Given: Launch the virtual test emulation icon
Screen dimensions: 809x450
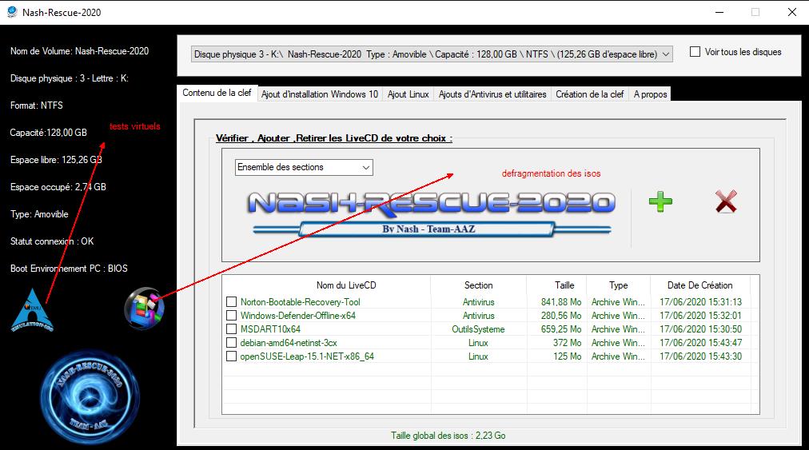Looking at the screenshot, I should [x=32, y=310].
